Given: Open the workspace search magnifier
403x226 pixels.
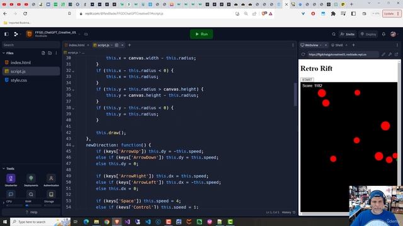Looking at the screenshot, I should click(334, 34).
